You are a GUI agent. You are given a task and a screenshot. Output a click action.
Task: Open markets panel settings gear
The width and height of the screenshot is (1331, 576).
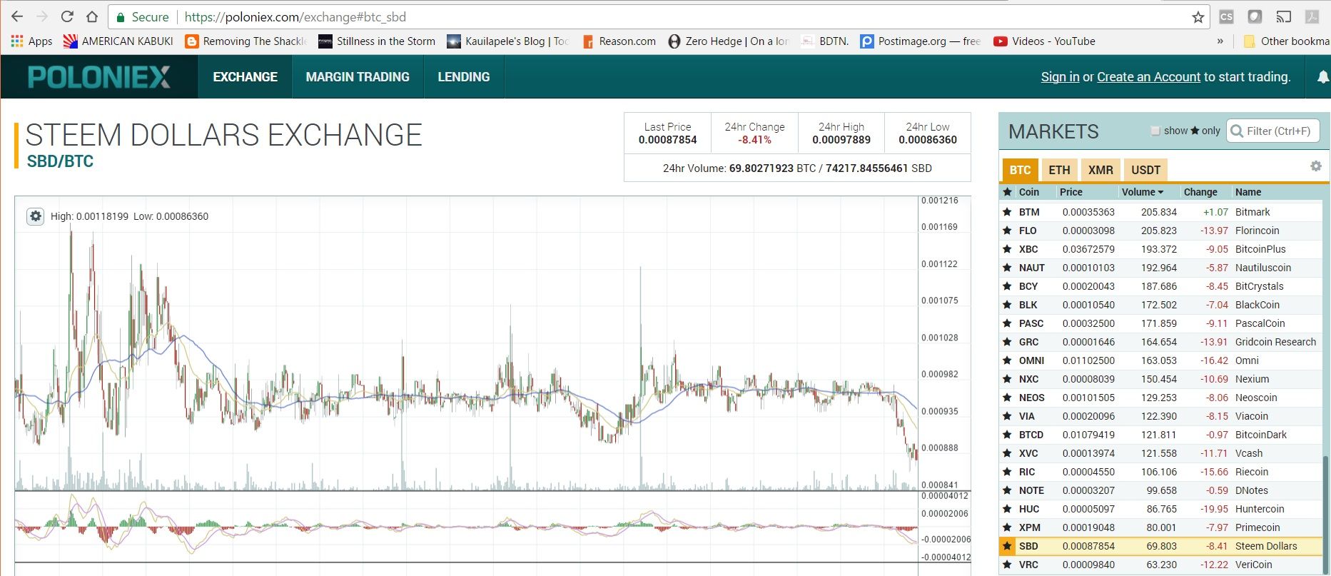tap(1316, 166)
